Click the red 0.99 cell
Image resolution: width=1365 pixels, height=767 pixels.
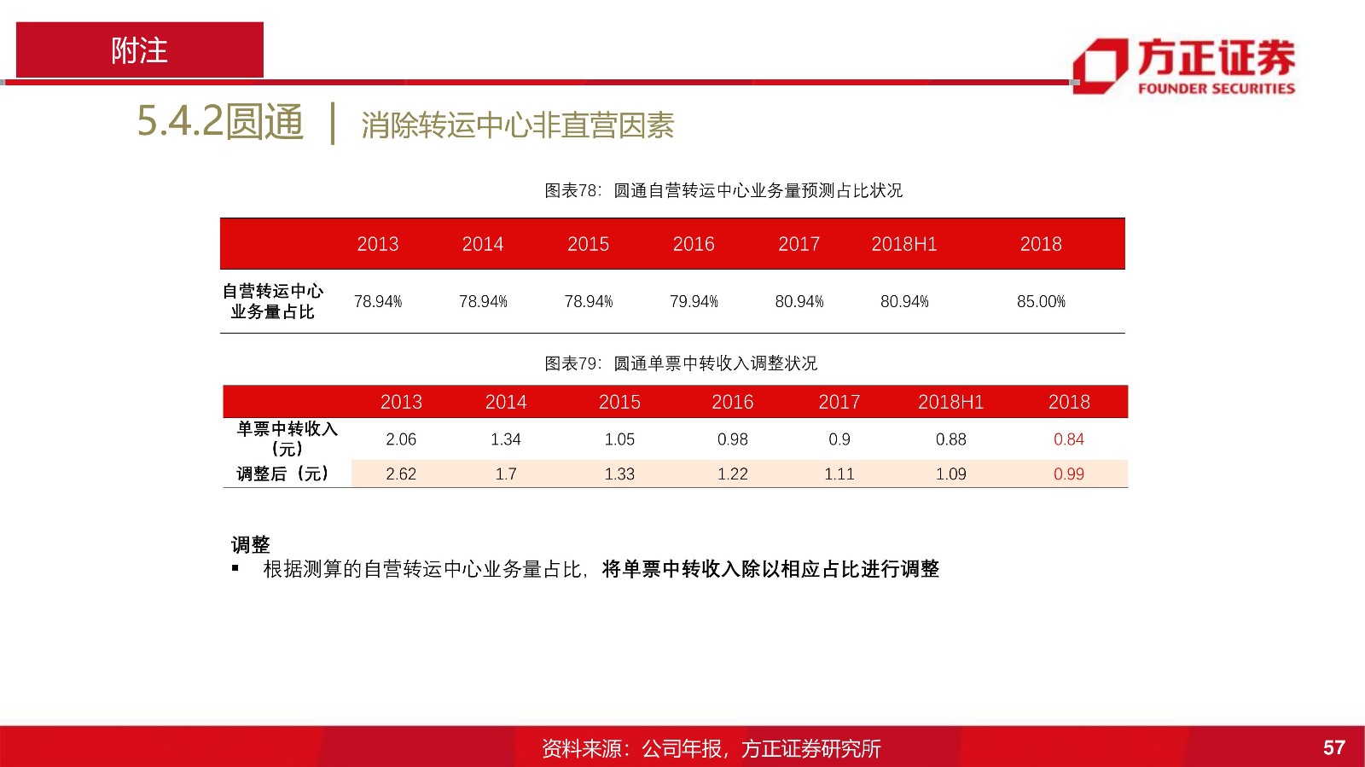click(x=1069, y=474)
